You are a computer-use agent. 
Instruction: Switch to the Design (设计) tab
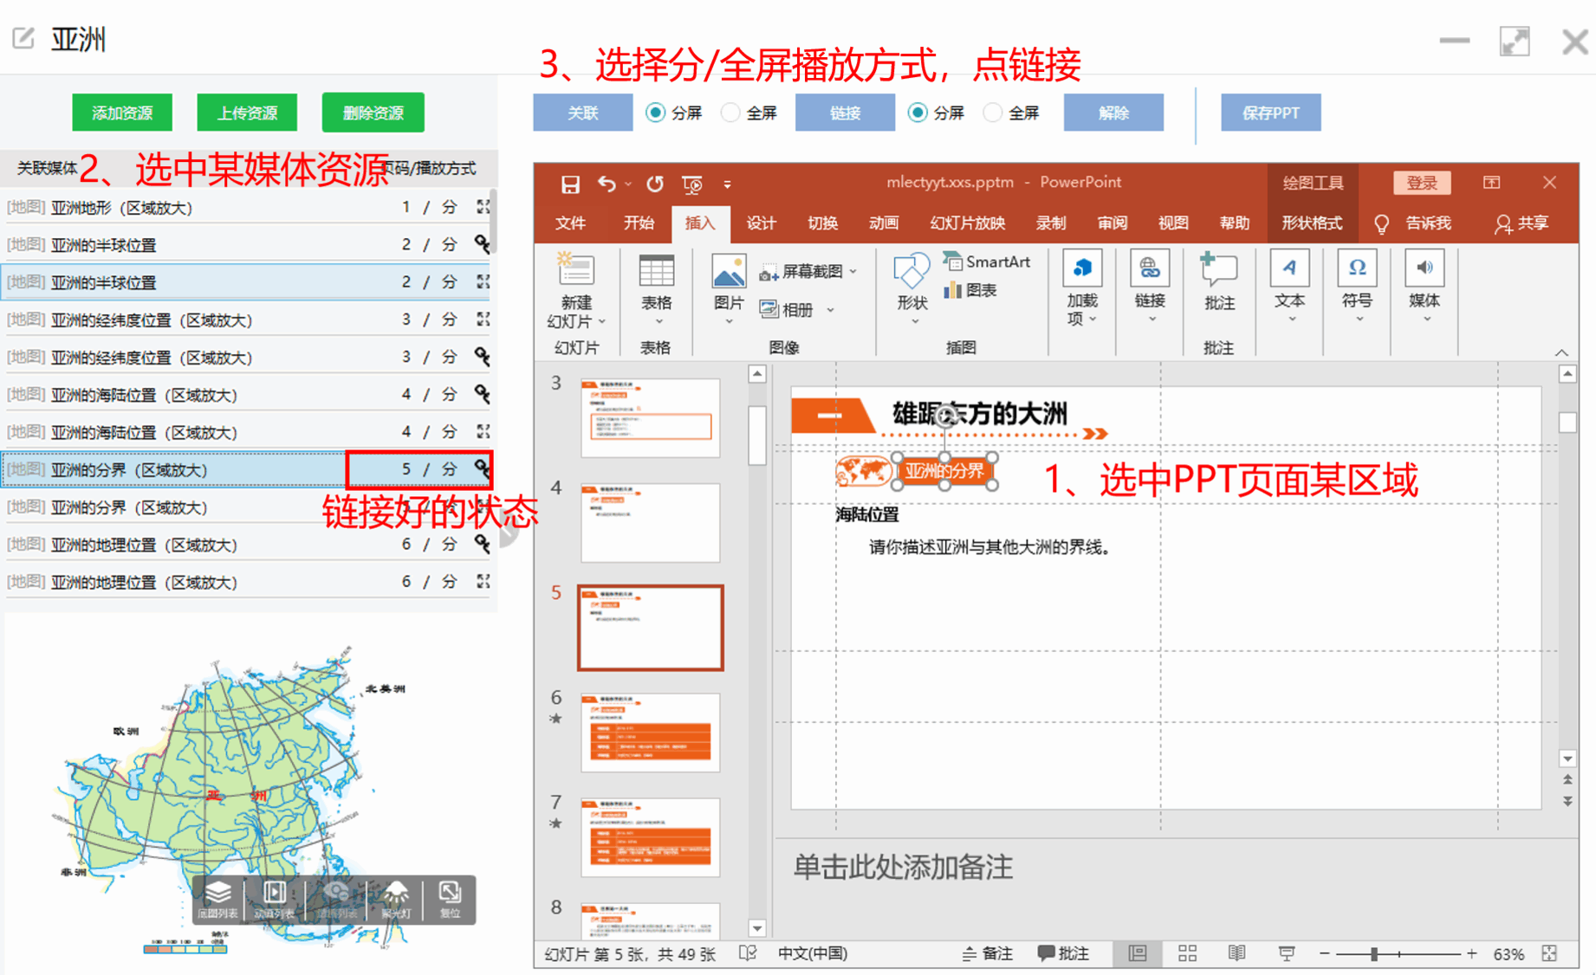tap(761, 223)
